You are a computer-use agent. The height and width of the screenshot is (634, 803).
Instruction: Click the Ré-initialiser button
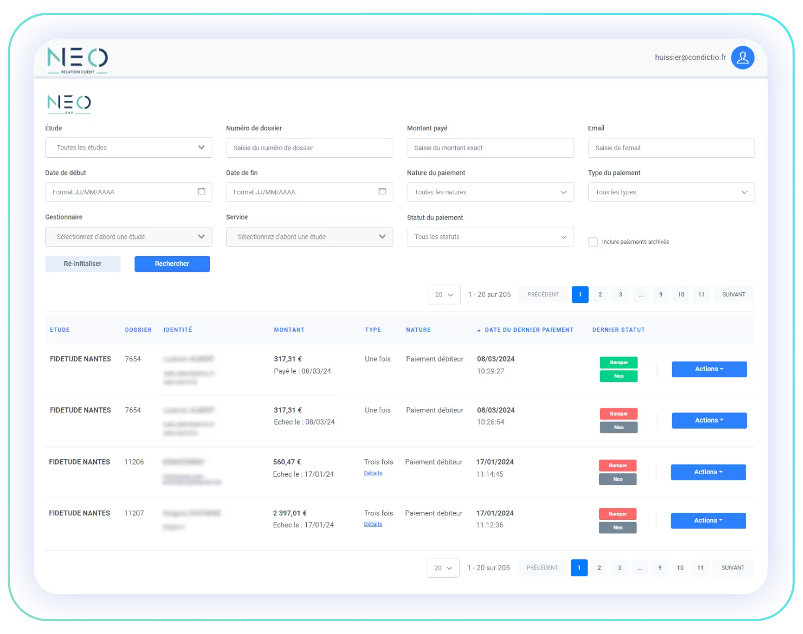[83, 264]
